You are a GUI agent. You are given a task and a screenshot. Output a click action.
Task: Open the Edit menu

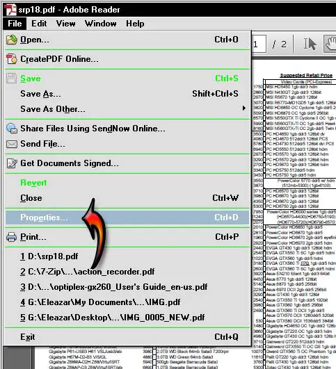point(39,24)
